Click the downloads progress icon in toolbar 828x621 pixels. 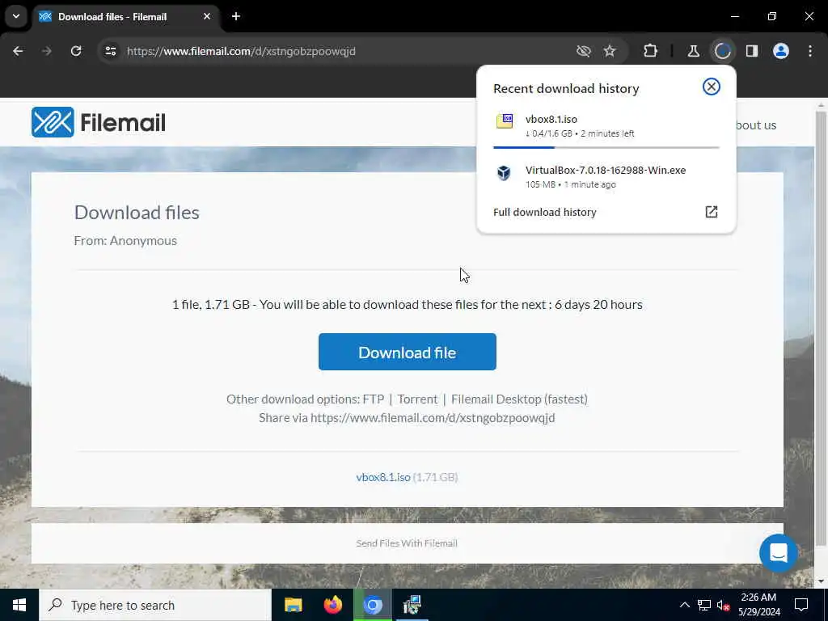pos(722,51)
